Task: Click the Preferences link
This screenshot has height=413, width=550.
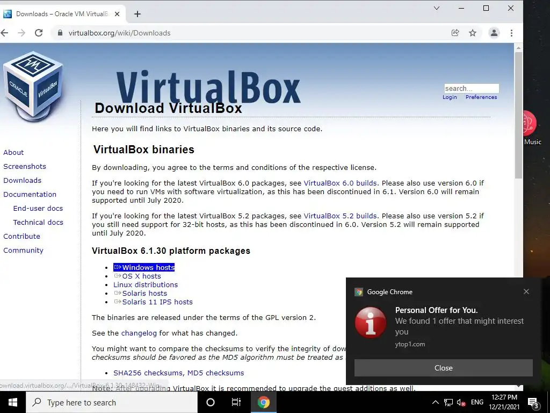Action: pos(481,97)
